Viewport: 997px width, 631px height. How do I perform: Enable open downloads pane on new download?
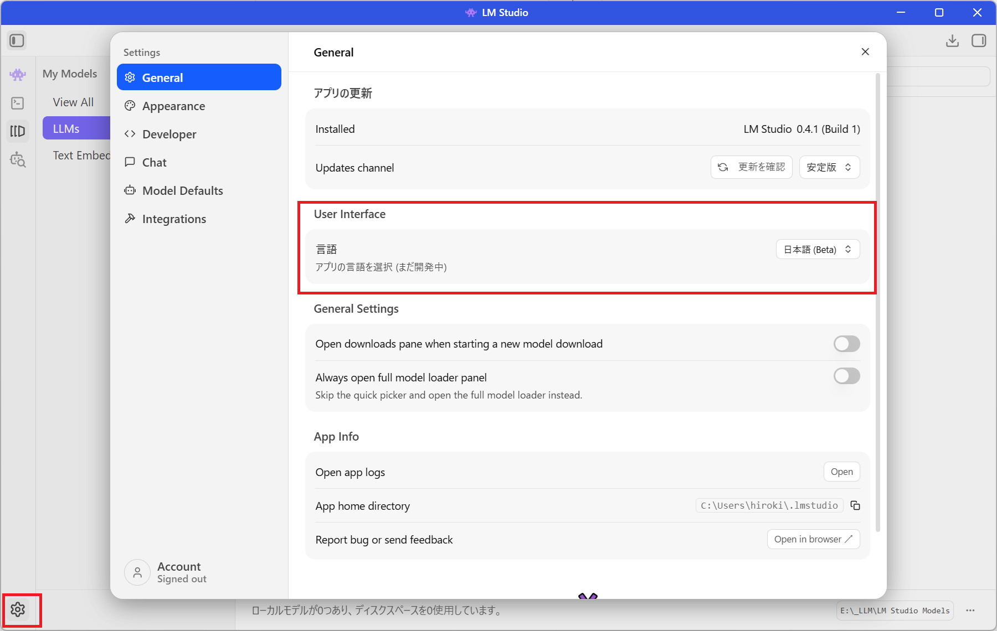pos(846,344)
